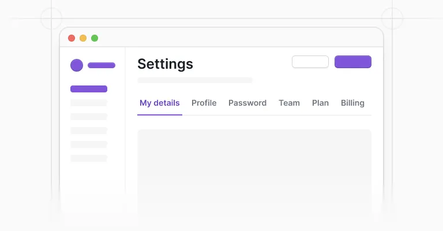Open the Billing tab
This screenshot has width=443, height=231.
[x=352, y=103]
